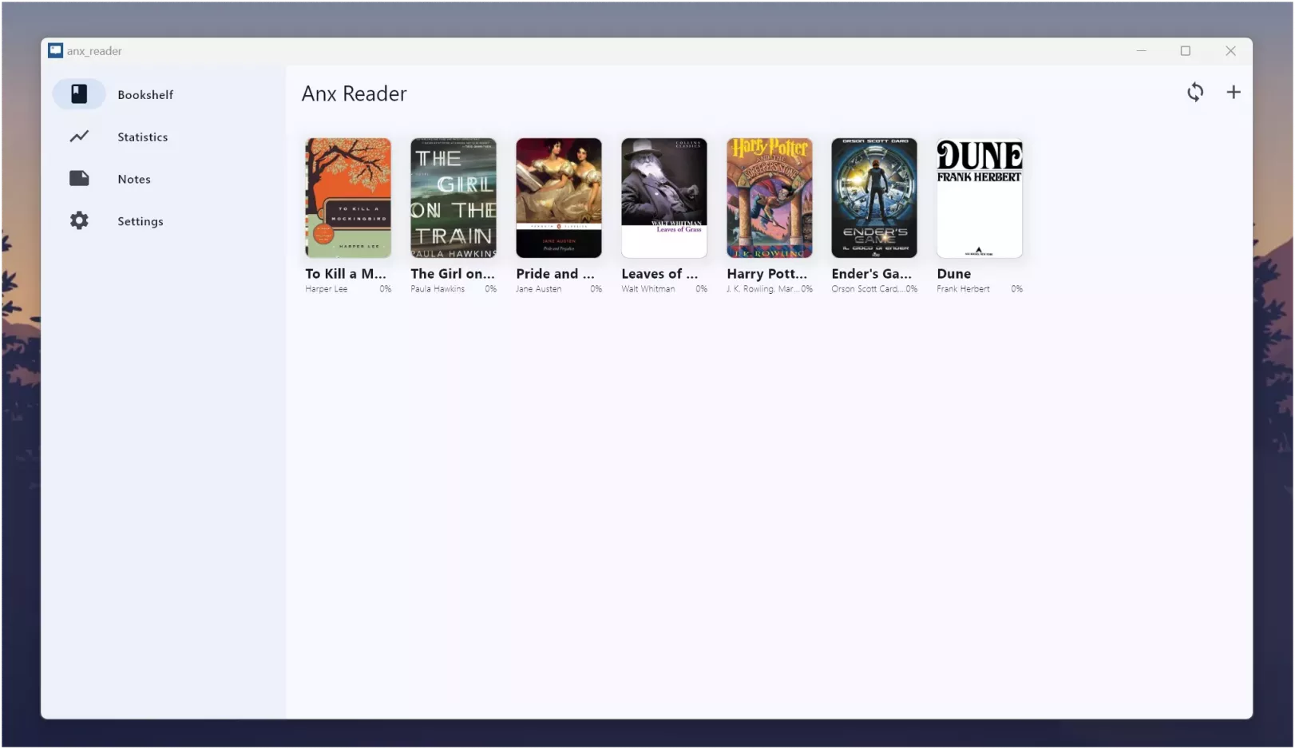Open the Settings label in sidebar
The image size is (1295, 749).
tap(141, 222)
